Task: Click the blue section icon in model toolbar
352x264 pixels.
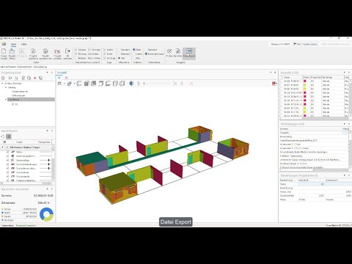Action: pos(131,84)
